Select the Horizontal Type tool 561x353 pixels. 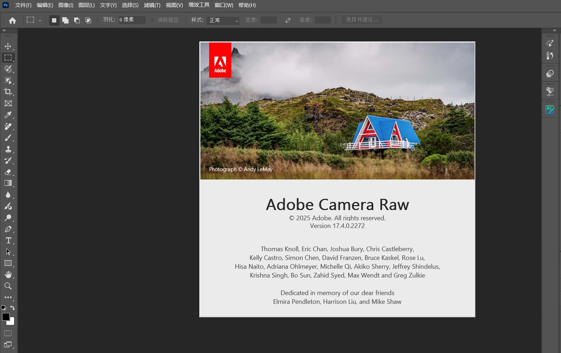click(x=8, y=240)
